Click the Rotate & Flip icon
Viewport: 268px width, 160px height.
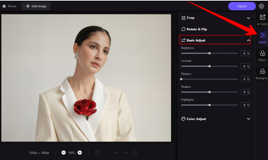coord(183,29)
